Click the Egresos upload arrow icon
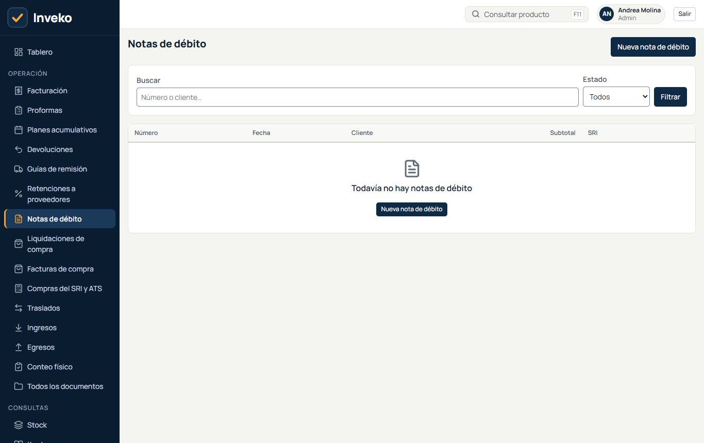Screen dimensions: 704x443 (x=19, y=347)
